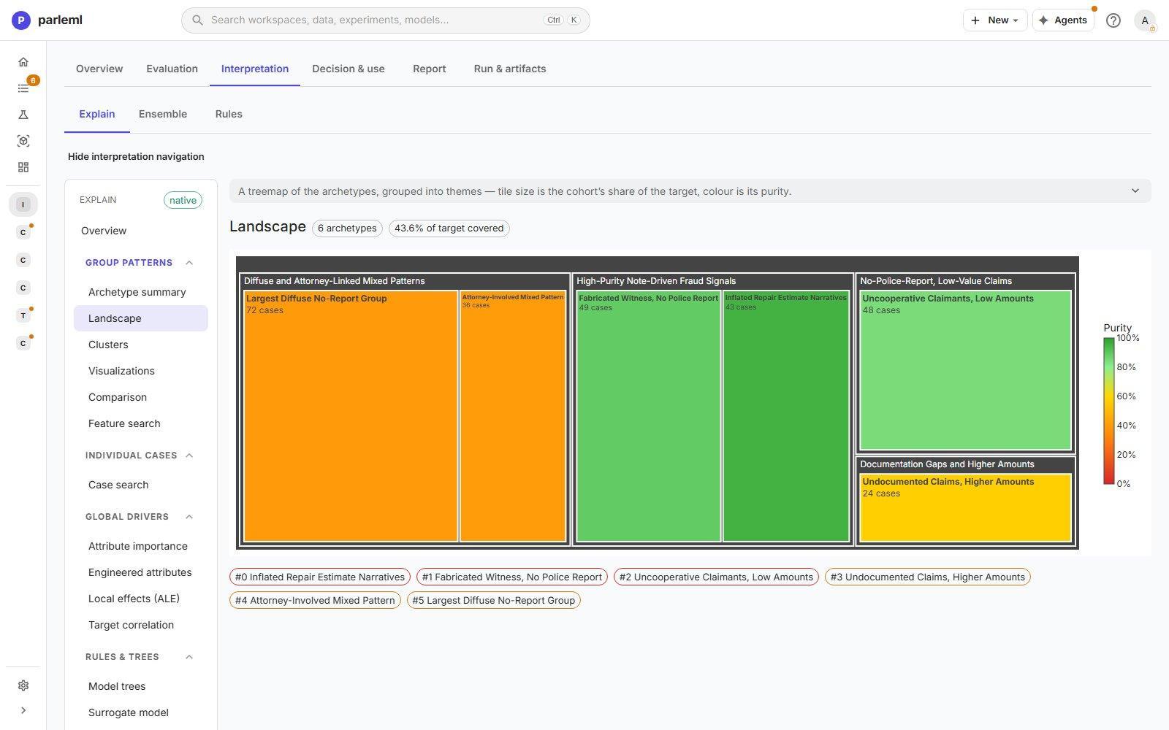Select the Uncooperative Claimants treemap tile

pos(965,370)
